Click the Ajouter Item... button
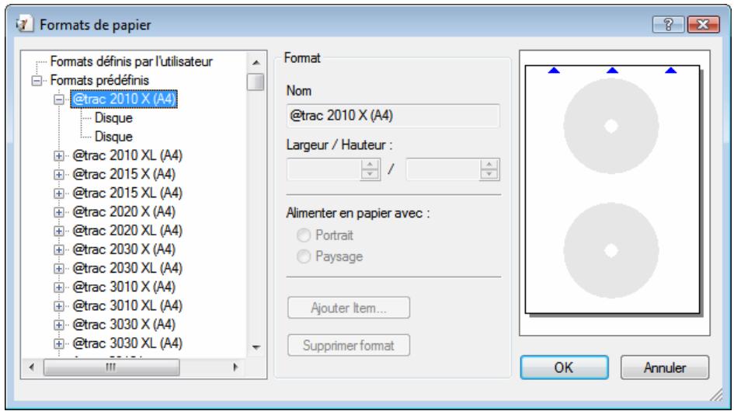Image resolution: width=734 pixels, height=411 pixels. coord(349,308)
